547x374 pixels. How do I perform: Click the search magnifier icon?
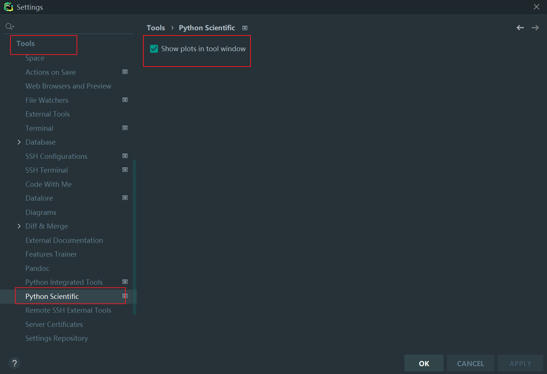(x=7, y=26)
